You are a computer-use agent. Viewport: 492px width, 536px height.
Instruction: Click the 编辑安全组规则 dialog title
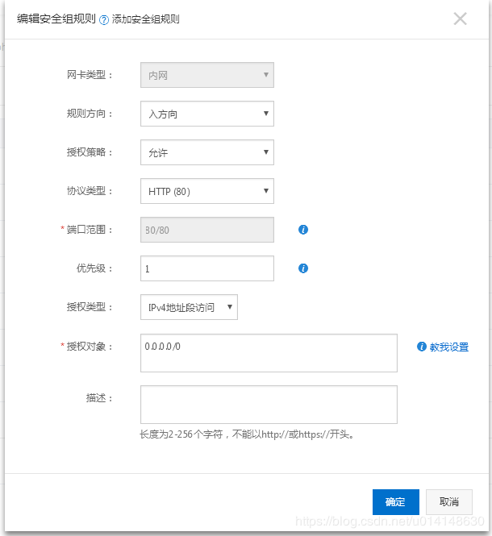56,19
